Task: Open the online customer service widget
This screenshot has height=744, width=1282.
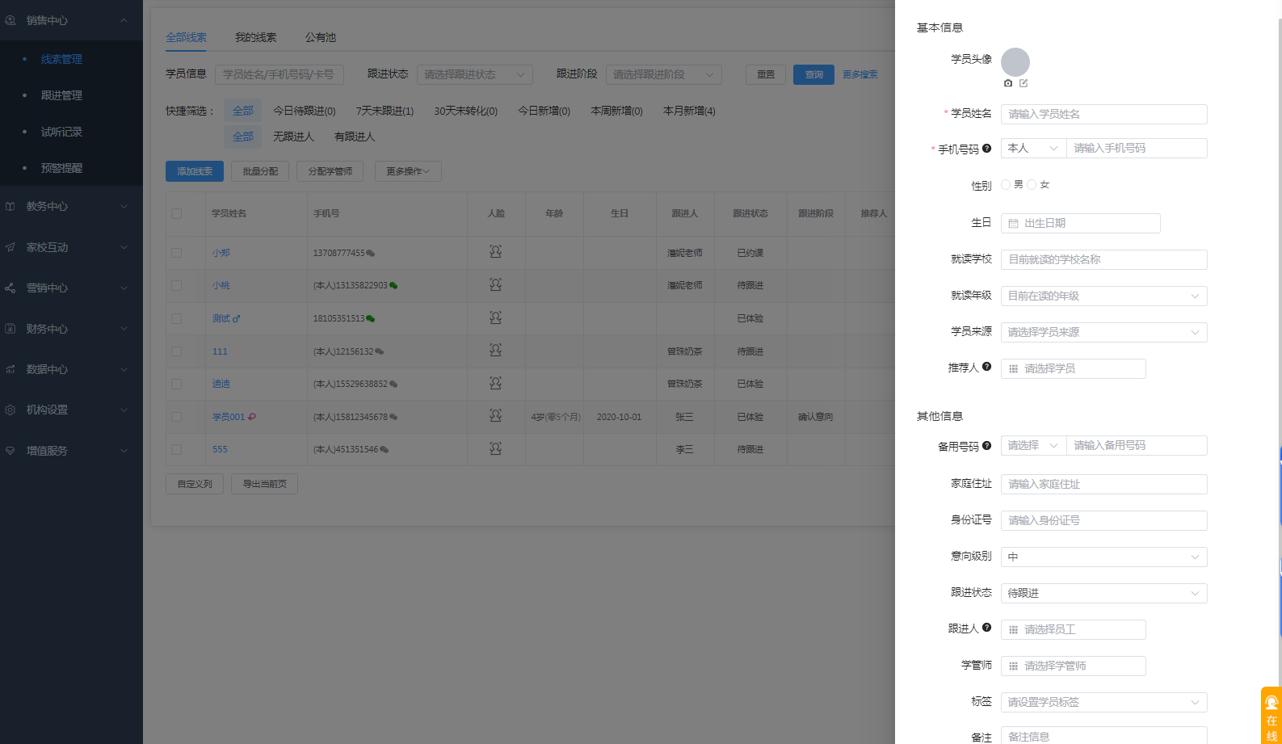Action: 1271,716
